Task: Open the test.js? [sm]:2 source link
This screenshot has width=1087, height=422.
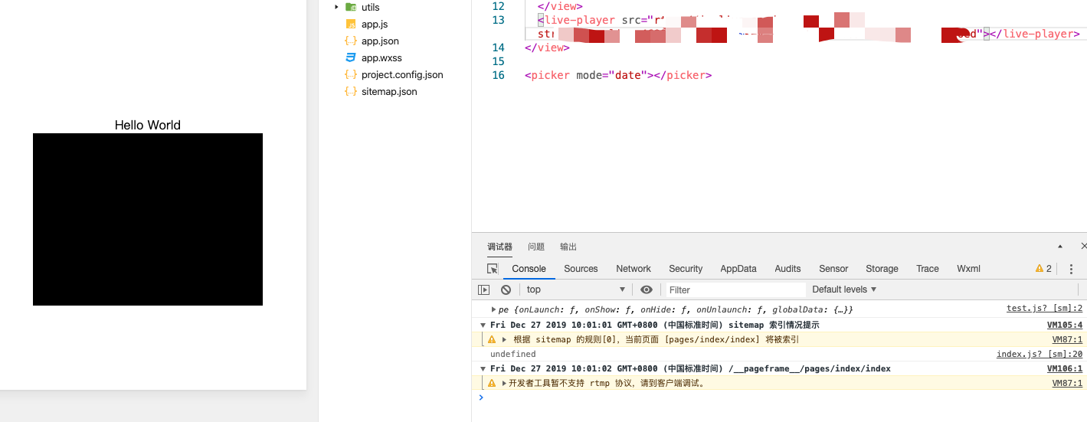Action: coord(1044,309)
